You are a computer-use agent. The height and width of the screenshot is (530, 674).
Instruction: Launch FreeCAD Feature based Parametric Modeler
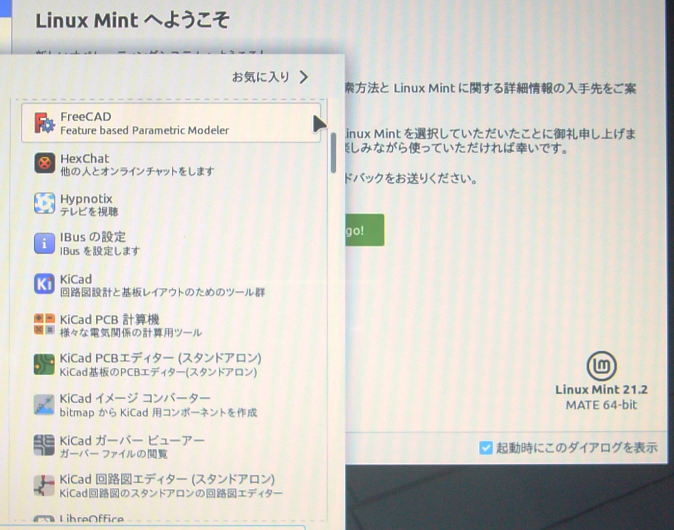click(171, 123)
